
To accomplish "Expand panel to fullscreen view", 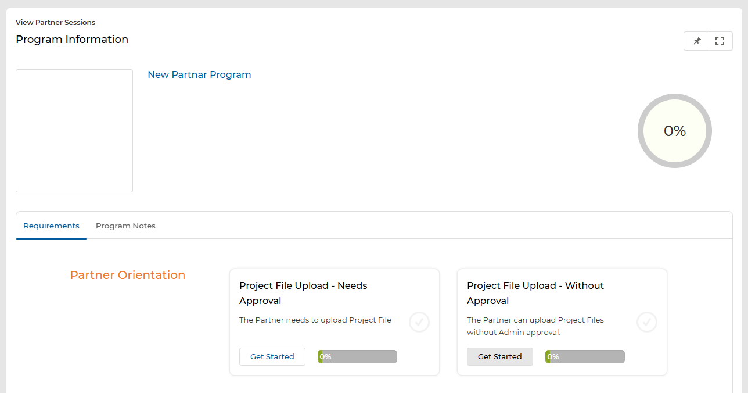I will [x=720, y=41].
